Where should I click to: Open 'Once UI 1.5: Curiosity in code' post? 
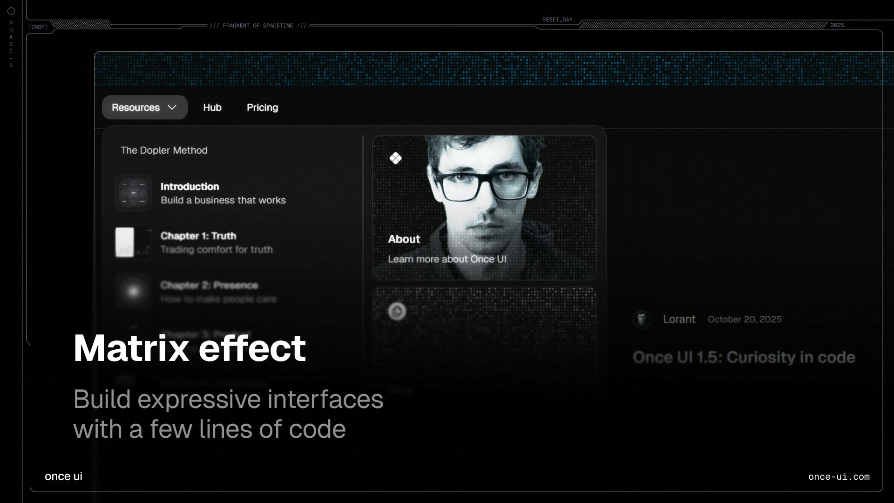pyautogui.click(x=744, y=357)
